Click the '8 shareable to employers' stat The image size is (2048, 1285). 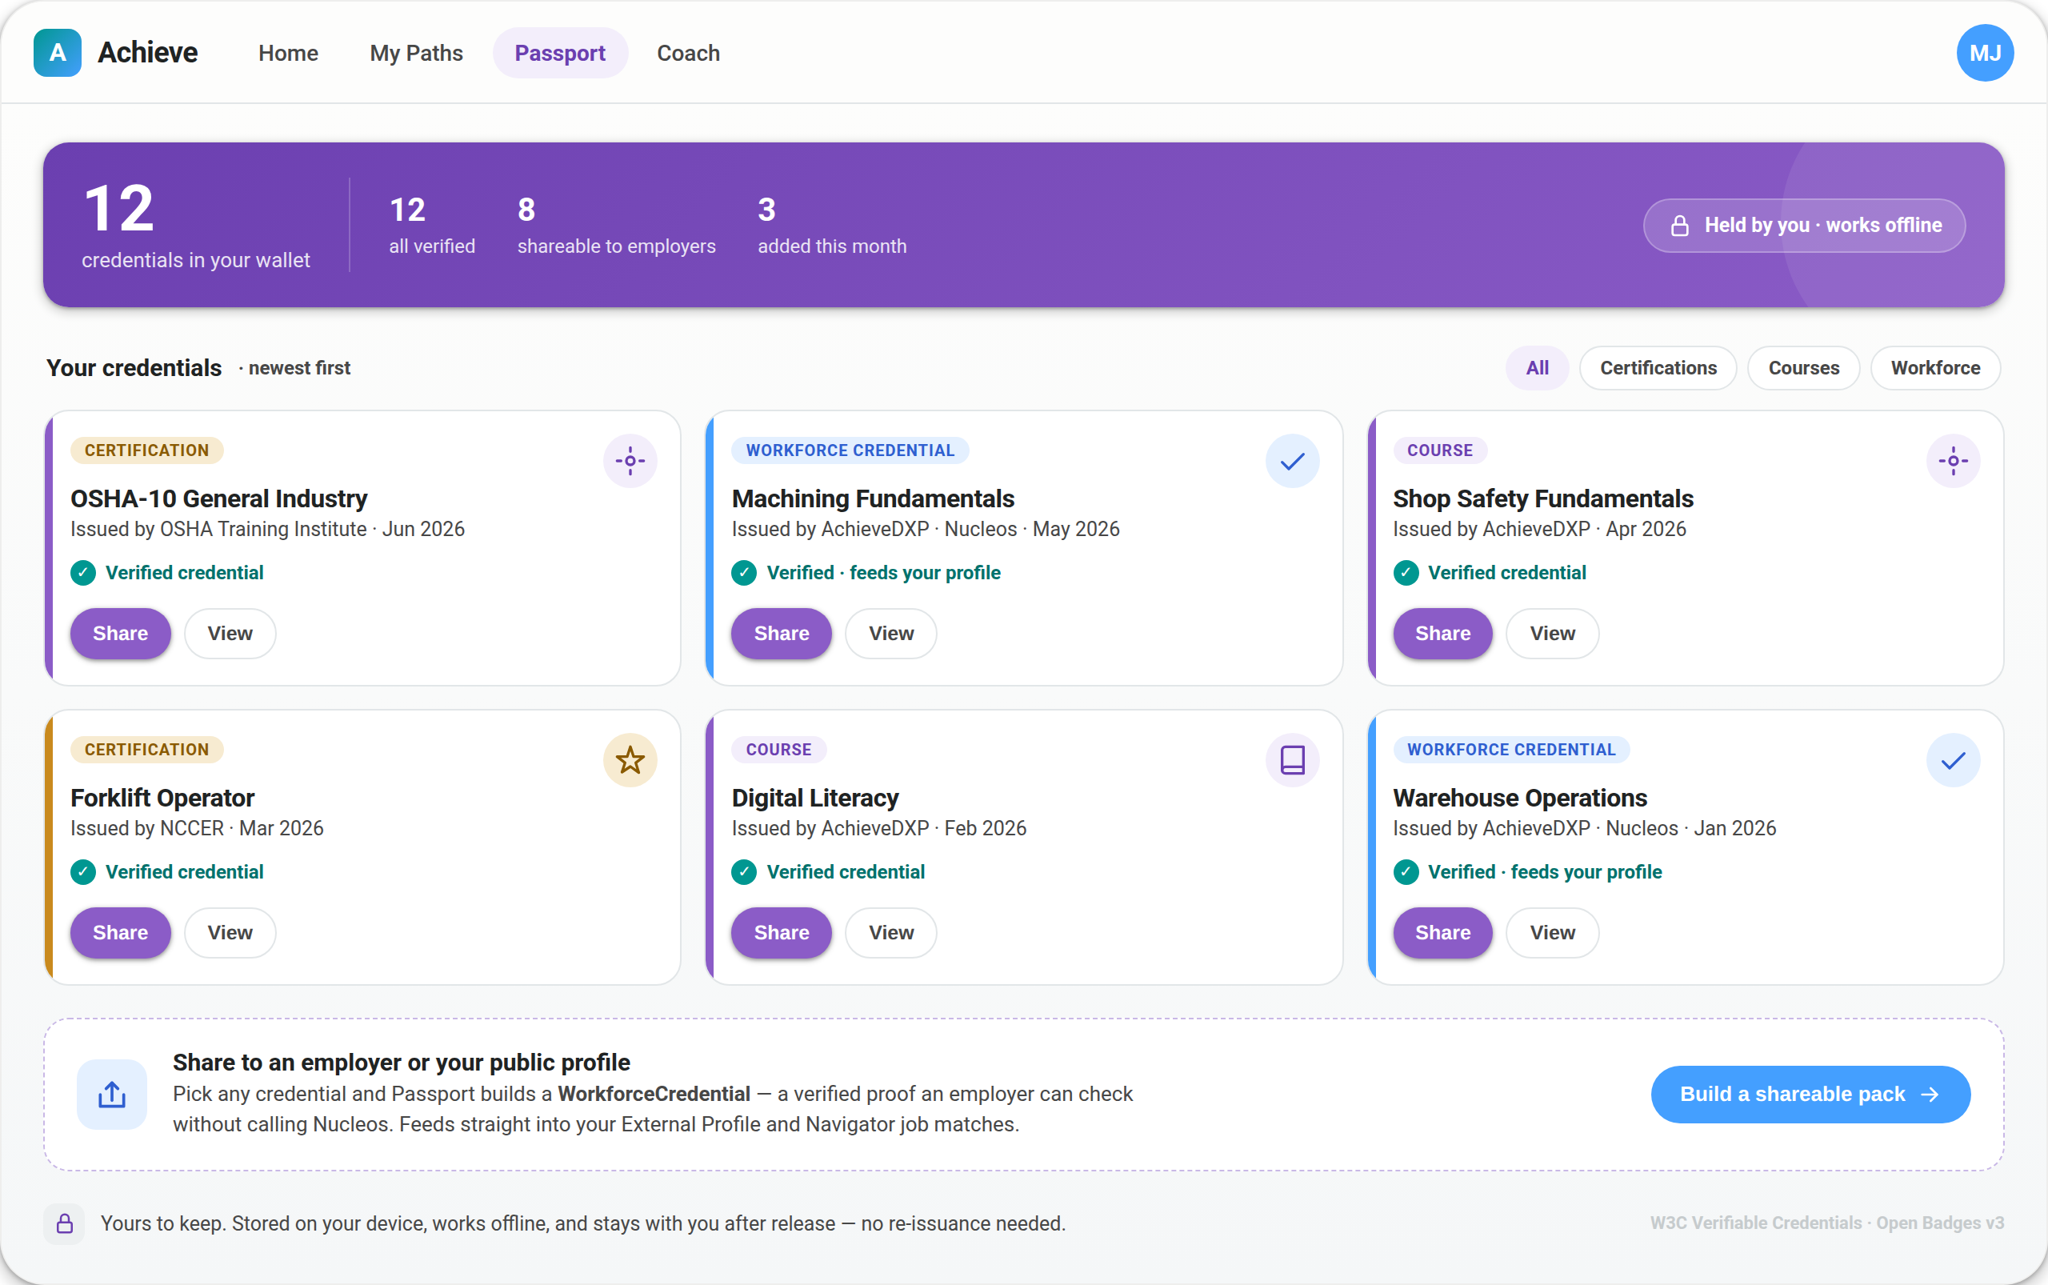pyautogui.click(x=616, y=225)
